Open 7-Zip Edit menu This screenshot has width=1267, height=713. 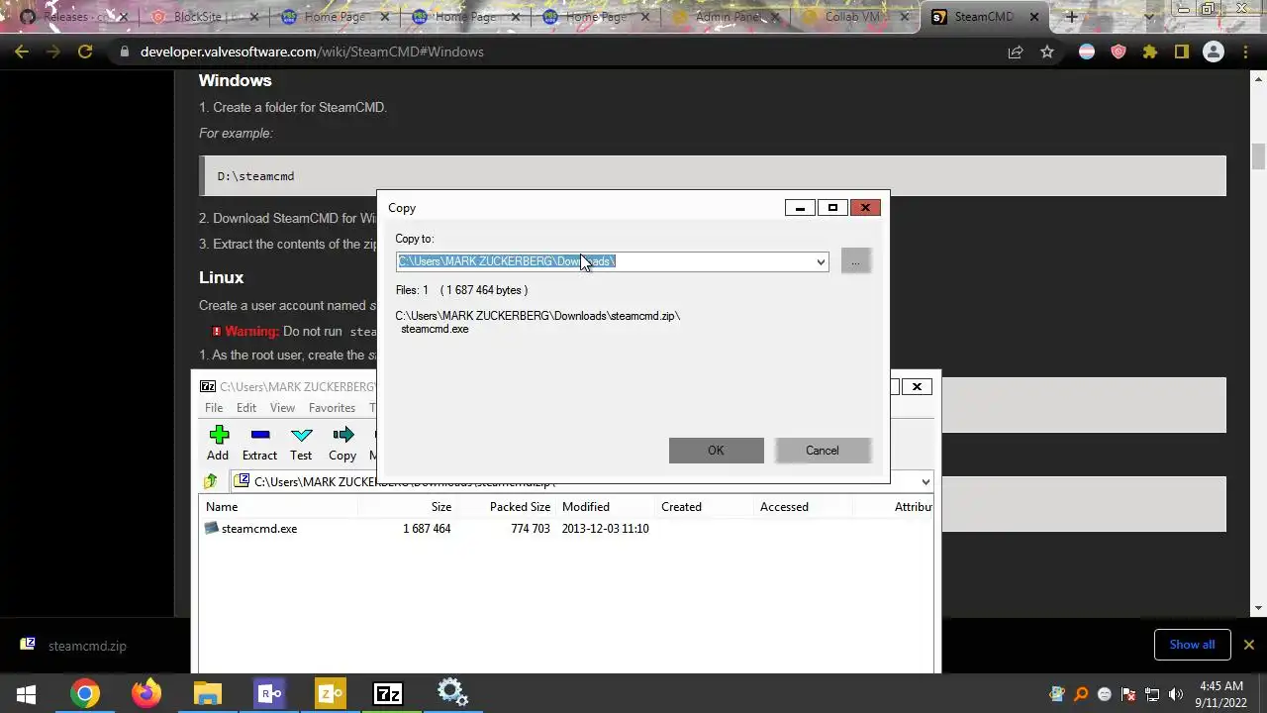(246, 408)
